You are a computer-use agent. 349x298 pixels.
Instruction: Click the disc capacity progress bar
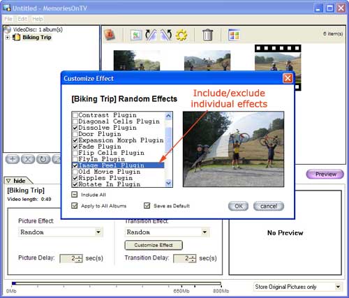(x=117, y=283)
